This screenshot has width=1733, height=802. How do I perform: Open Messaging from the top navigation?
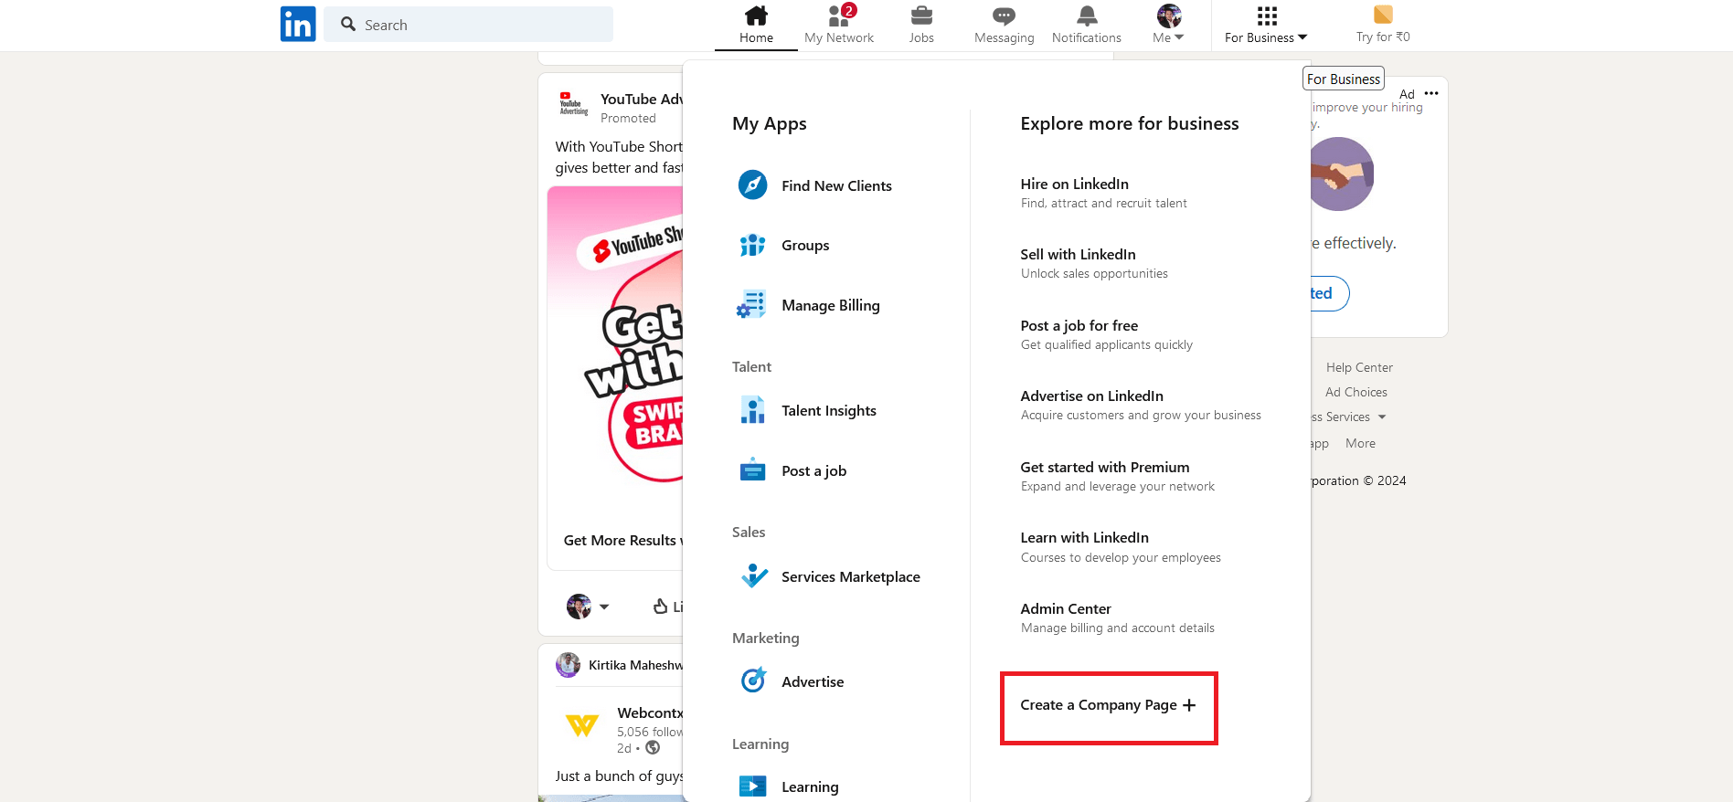(x=1004, y=25)
